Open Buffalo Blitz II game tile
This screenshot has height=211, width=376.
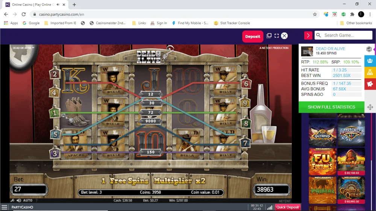(351, 162)
